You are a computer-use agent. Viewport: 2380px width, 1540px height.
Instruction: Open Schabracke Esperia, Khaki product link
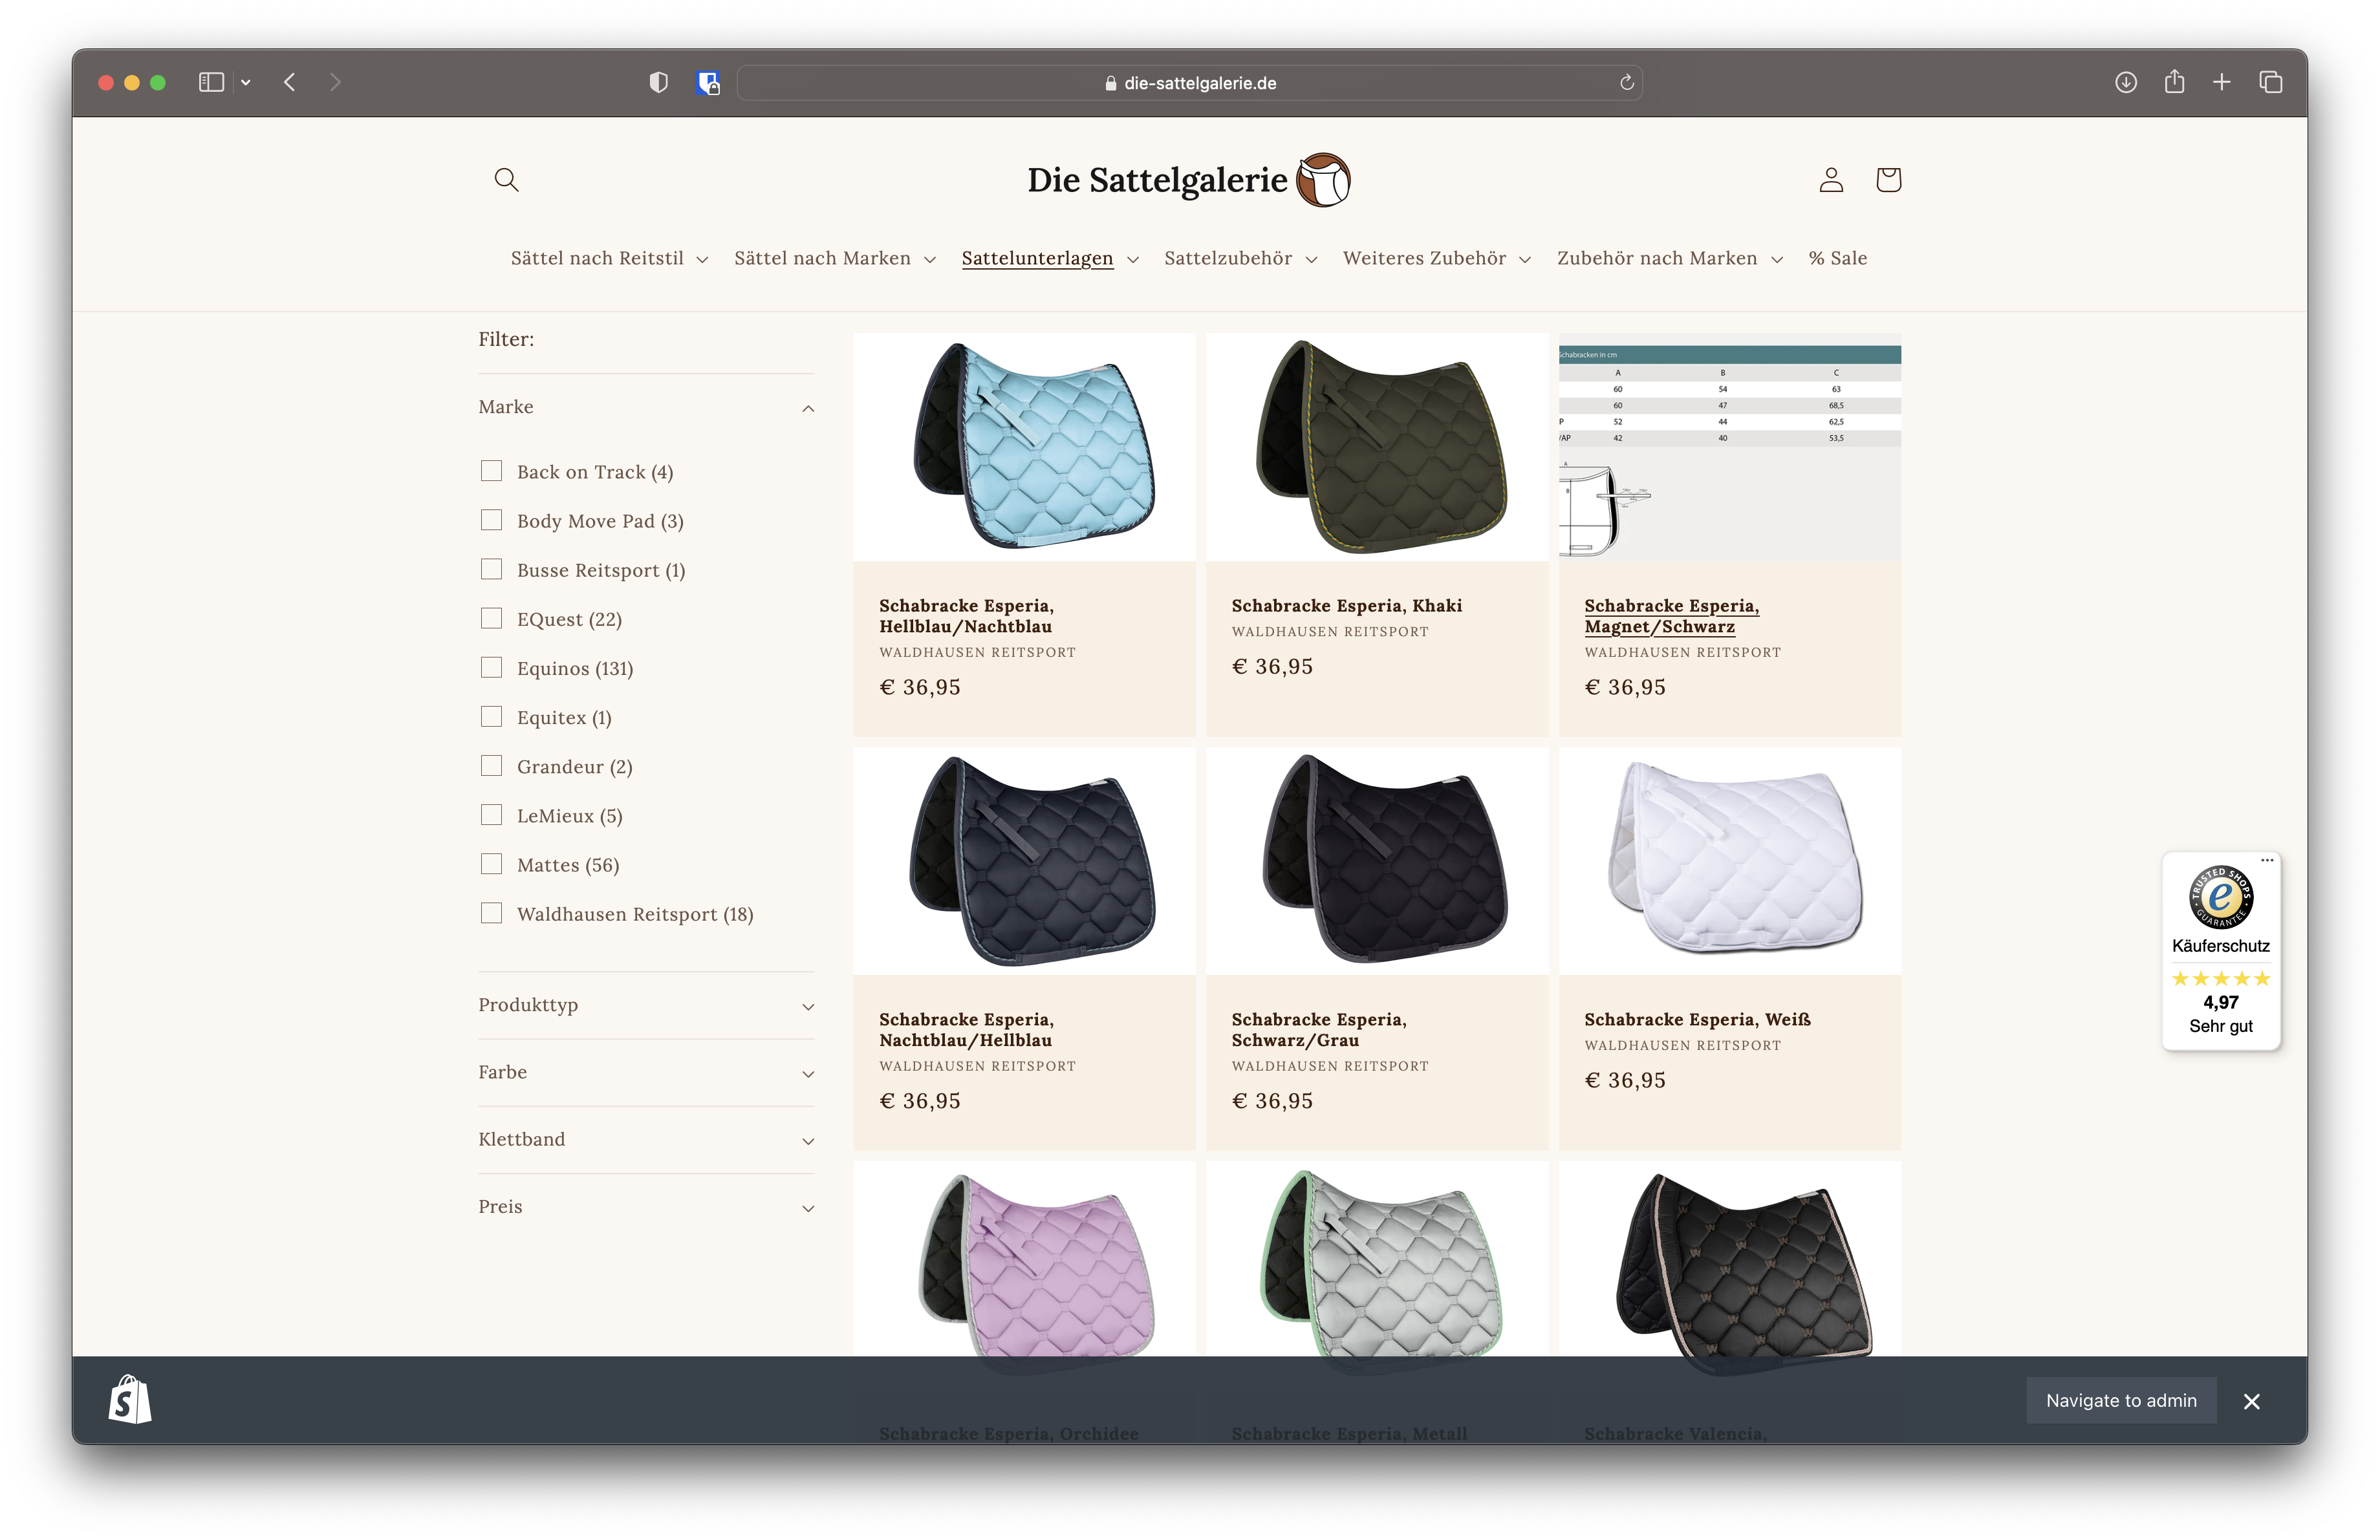1346,606
